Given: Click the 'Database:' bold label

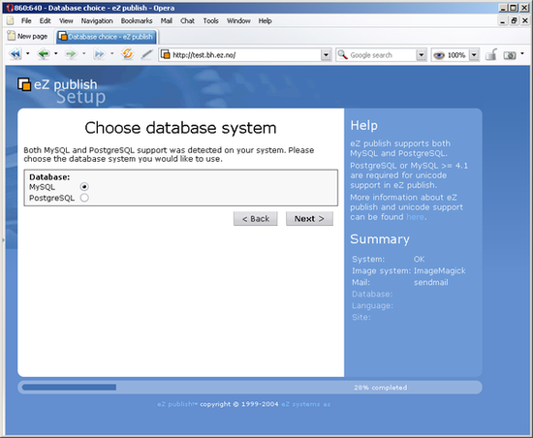Looking at the screenshot, I should pos(49,177).
